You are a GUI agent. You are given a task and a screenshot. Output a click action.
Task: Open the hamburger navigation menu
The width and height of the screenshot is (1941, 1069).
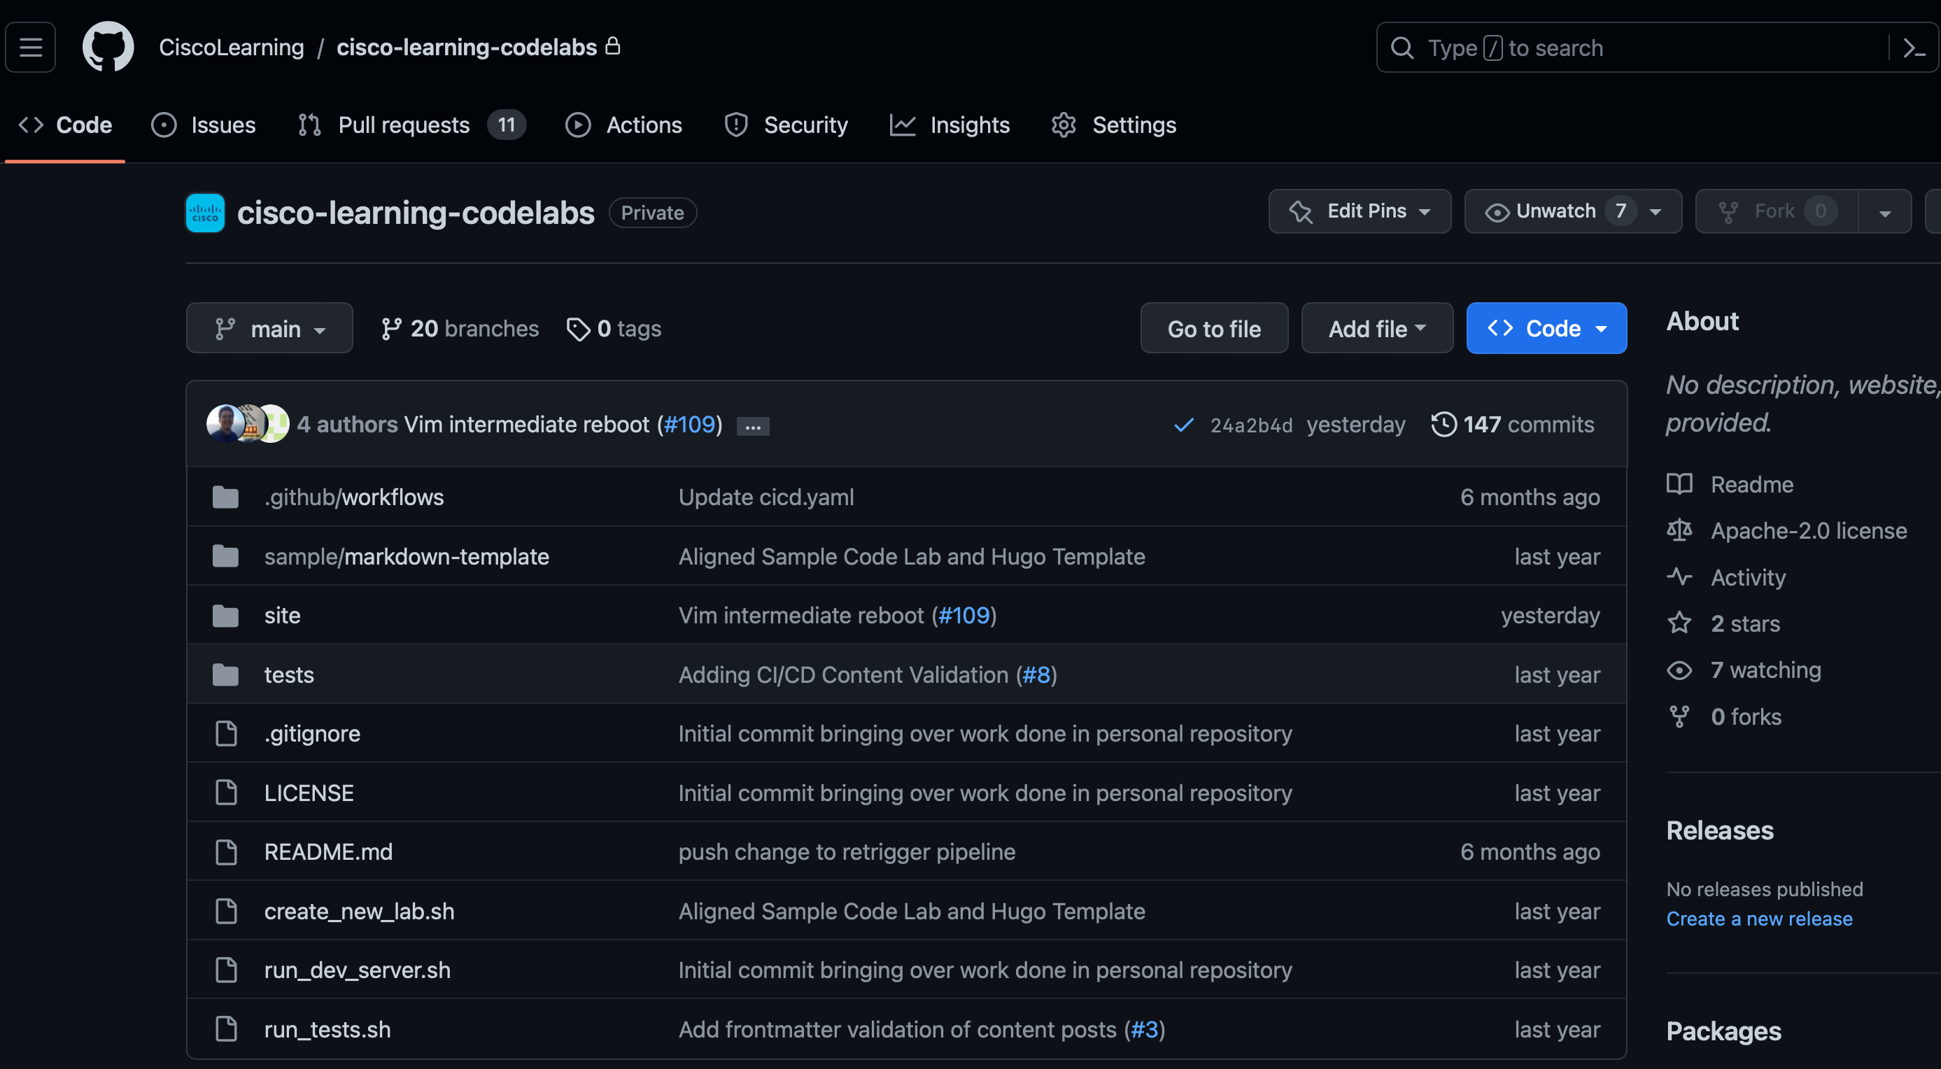pyautogui.click(x=31, y=48)
